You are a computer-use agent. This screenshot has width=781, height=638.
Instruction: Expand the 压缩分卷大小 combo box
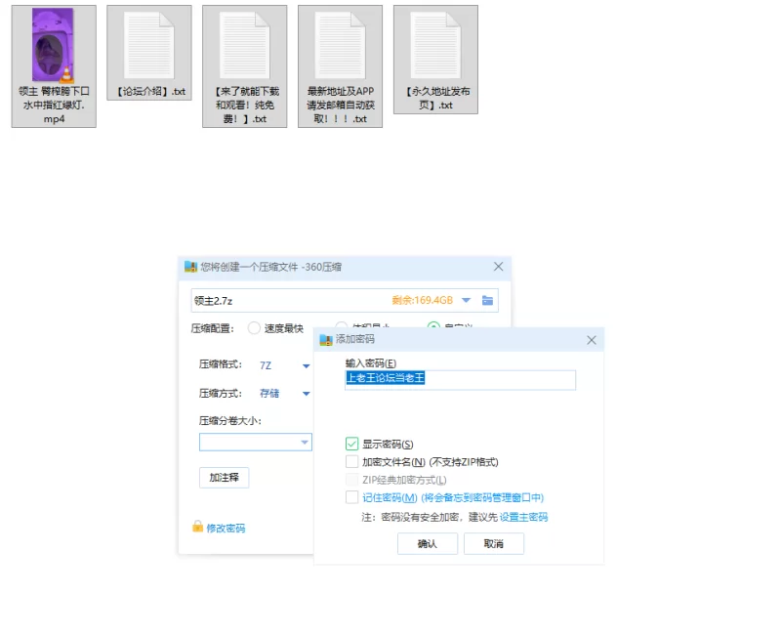point(304,443)
